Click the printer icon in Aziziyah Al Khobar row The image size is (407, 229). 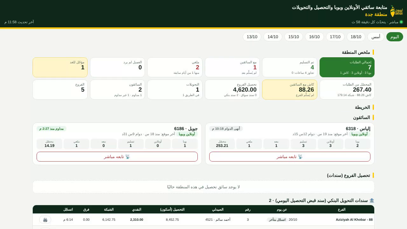(45, 220)
